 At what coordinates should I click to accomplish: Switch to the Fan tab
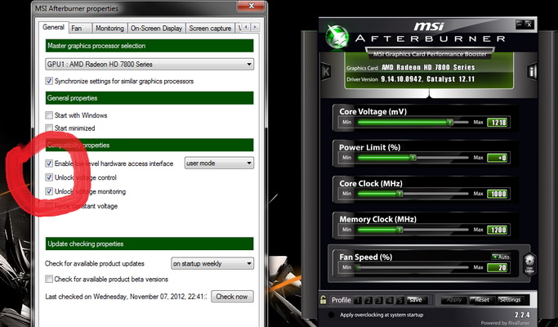tap(80, 28)
